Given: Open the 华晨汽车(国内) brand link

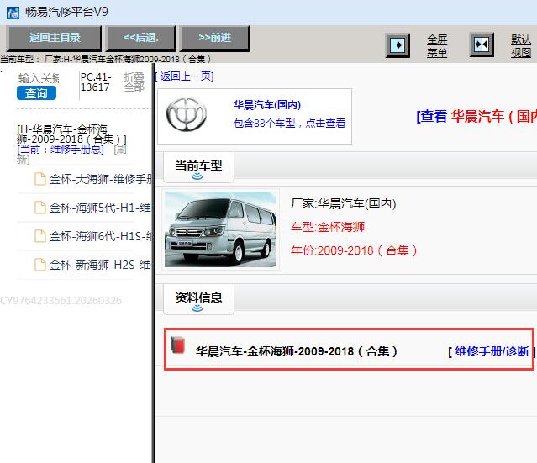Looking at the screenshot, I should pos(267,104).
